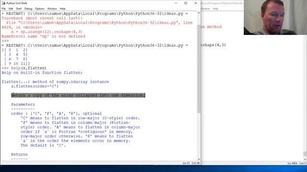Click the '[ 9 10 11]]' output row

pyautogui.click(x=17, y=64)
